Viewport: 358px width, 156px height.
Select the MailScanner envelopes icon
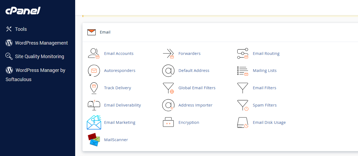click(94, 140)
